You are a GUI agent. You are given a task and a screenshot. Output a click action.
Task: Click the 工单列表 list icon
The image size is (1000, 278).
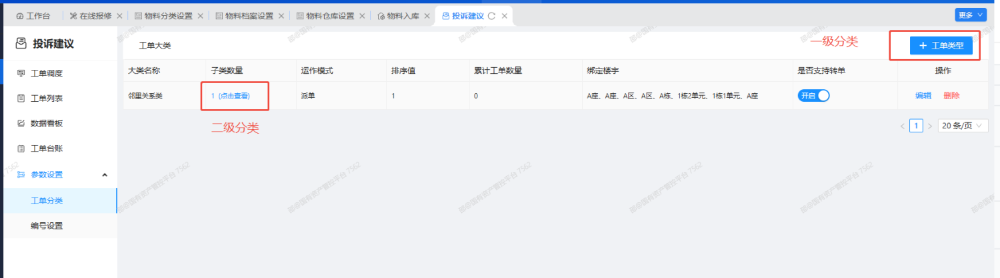click(x=21, y=98)
